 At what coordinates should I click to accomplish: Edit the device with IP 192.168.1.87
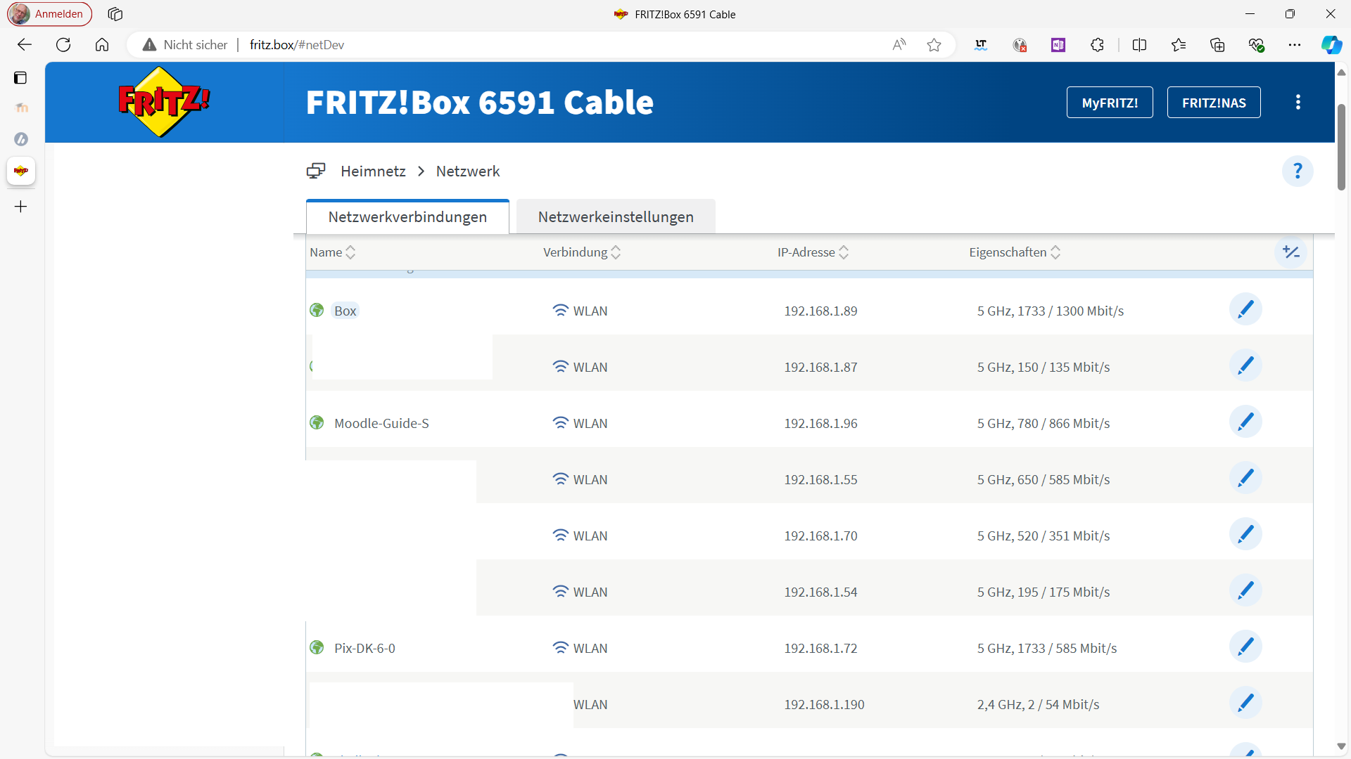click(1245, 365)
